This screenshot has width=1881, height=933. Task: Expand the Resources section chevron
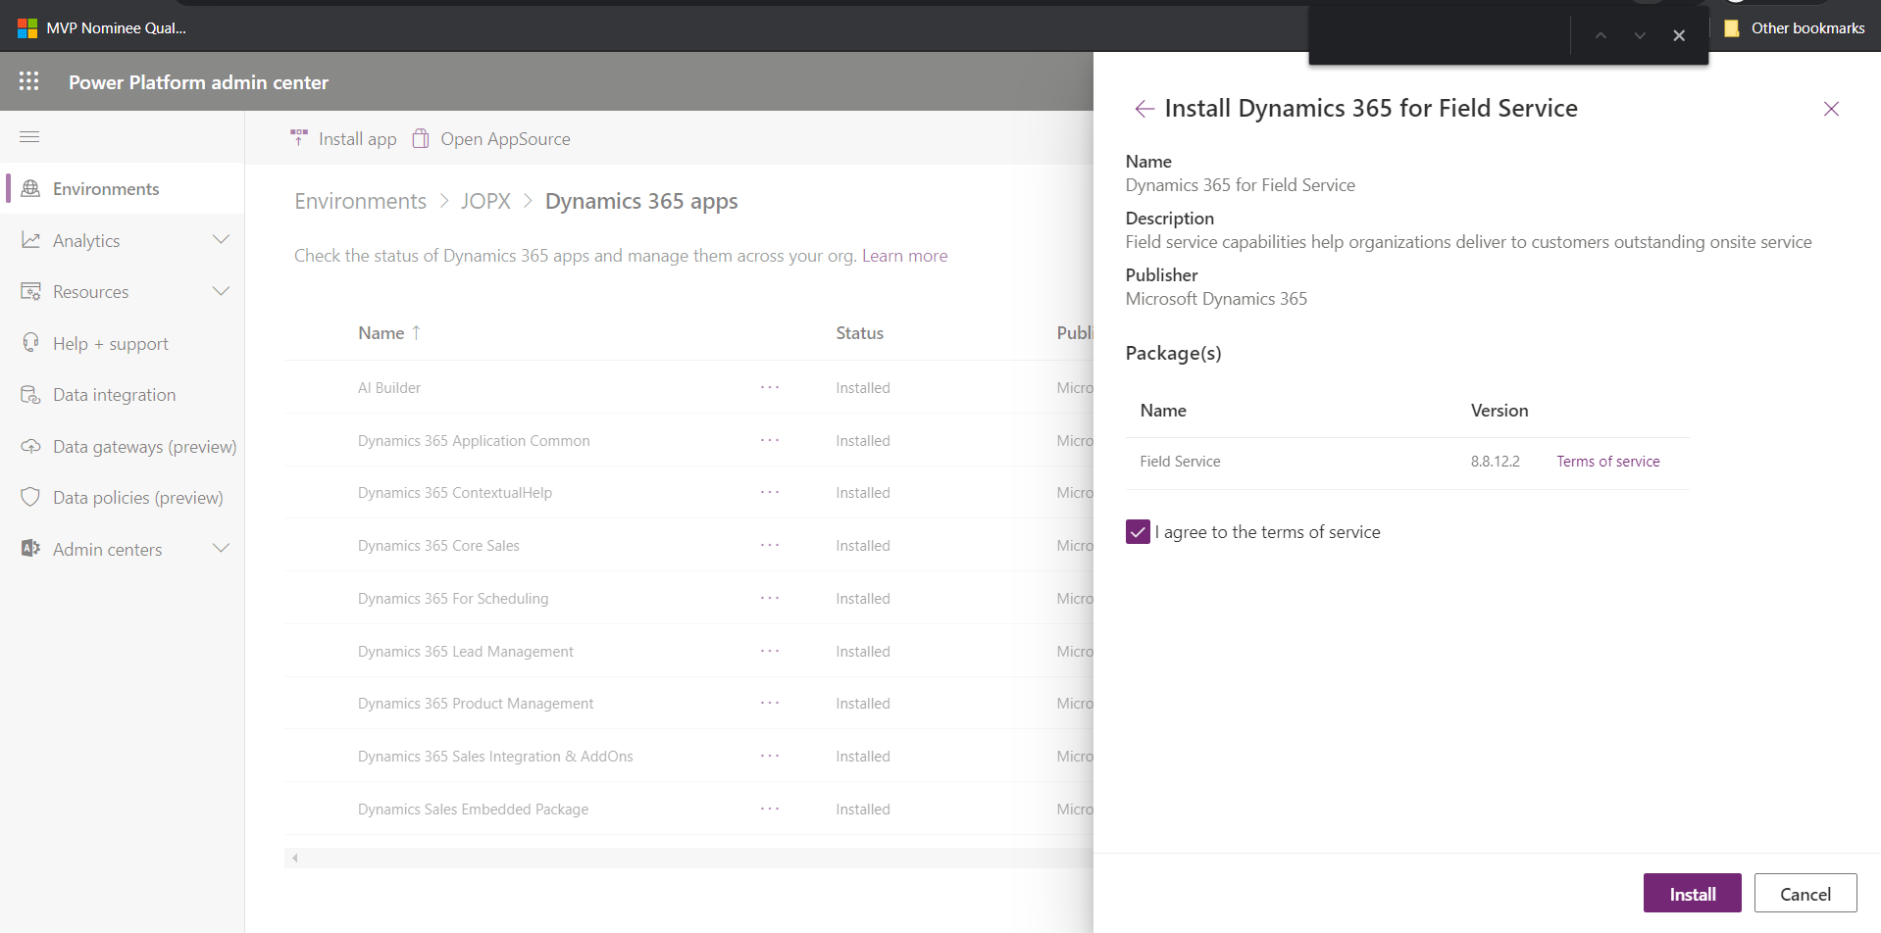(222, 291)
